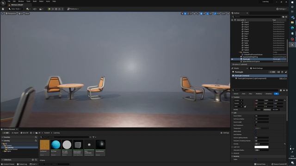296x166 pixels.
Task: Select SphereReflectionCapture in the Outliner
Action: click(251, 61)
